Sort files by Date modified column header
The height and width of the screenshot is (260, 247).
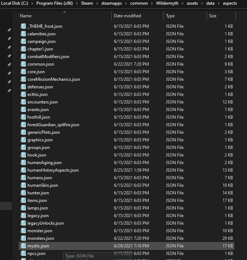click(x=127, y=16)
